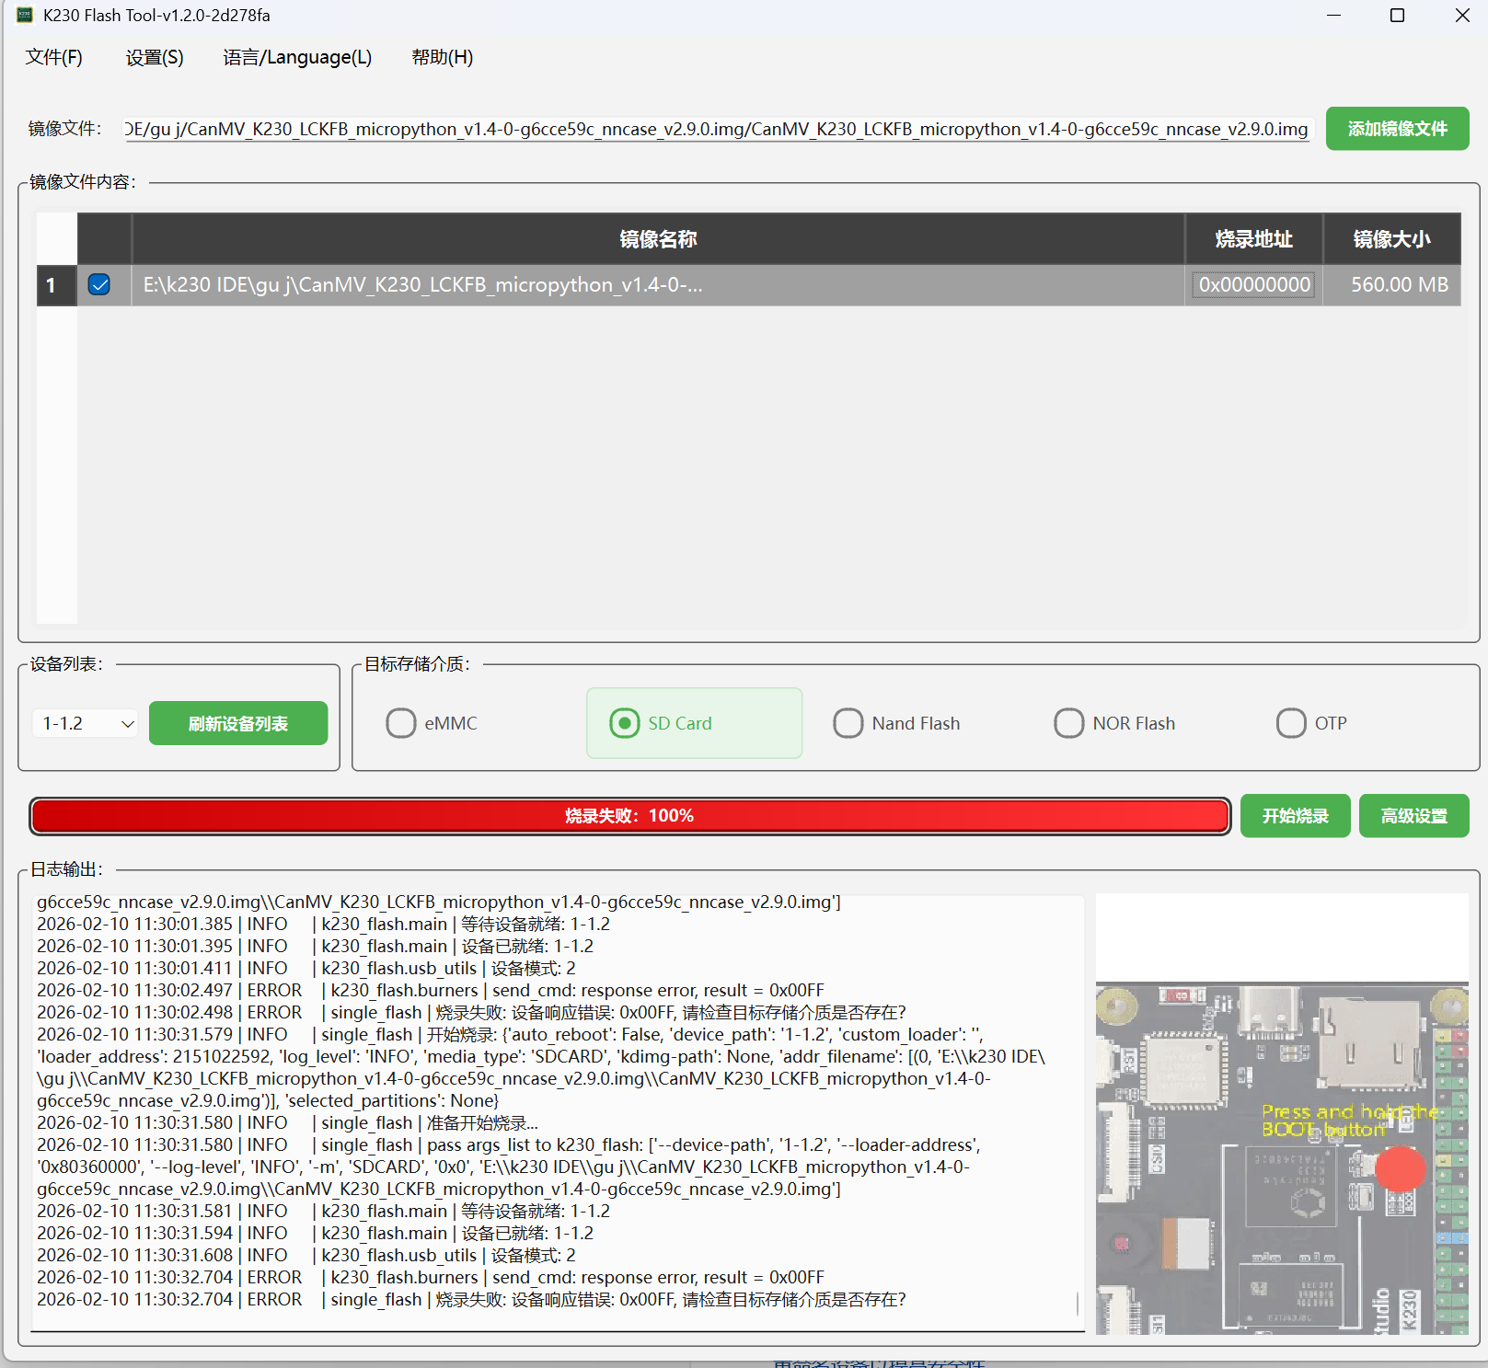The height and width of the screenshot is (1368, 1488).
Task: Minimize the K230 Flash Tool window
Action: pyautogui.click(x=1333, y=16)
